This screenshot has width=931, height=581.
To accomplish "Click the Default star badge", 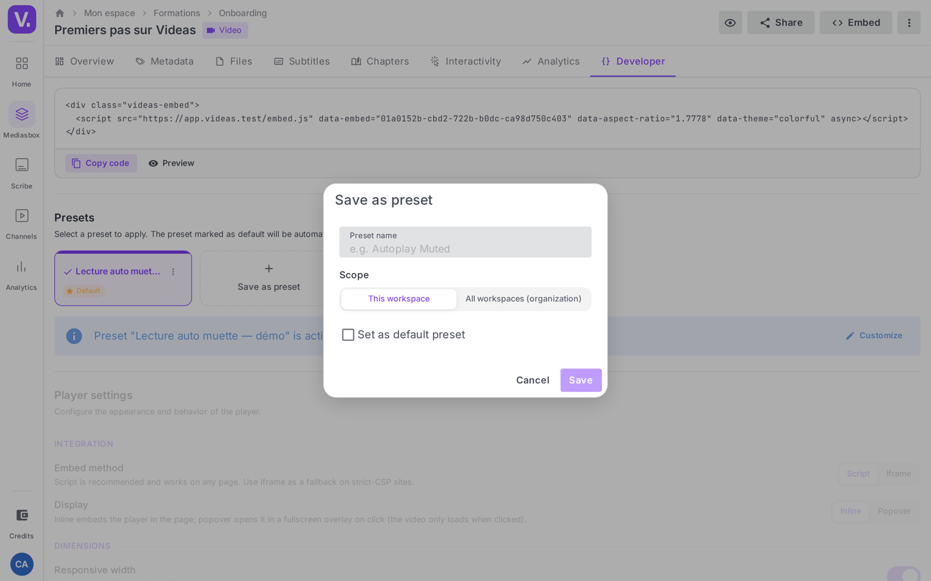I will (x=84, y=290).
